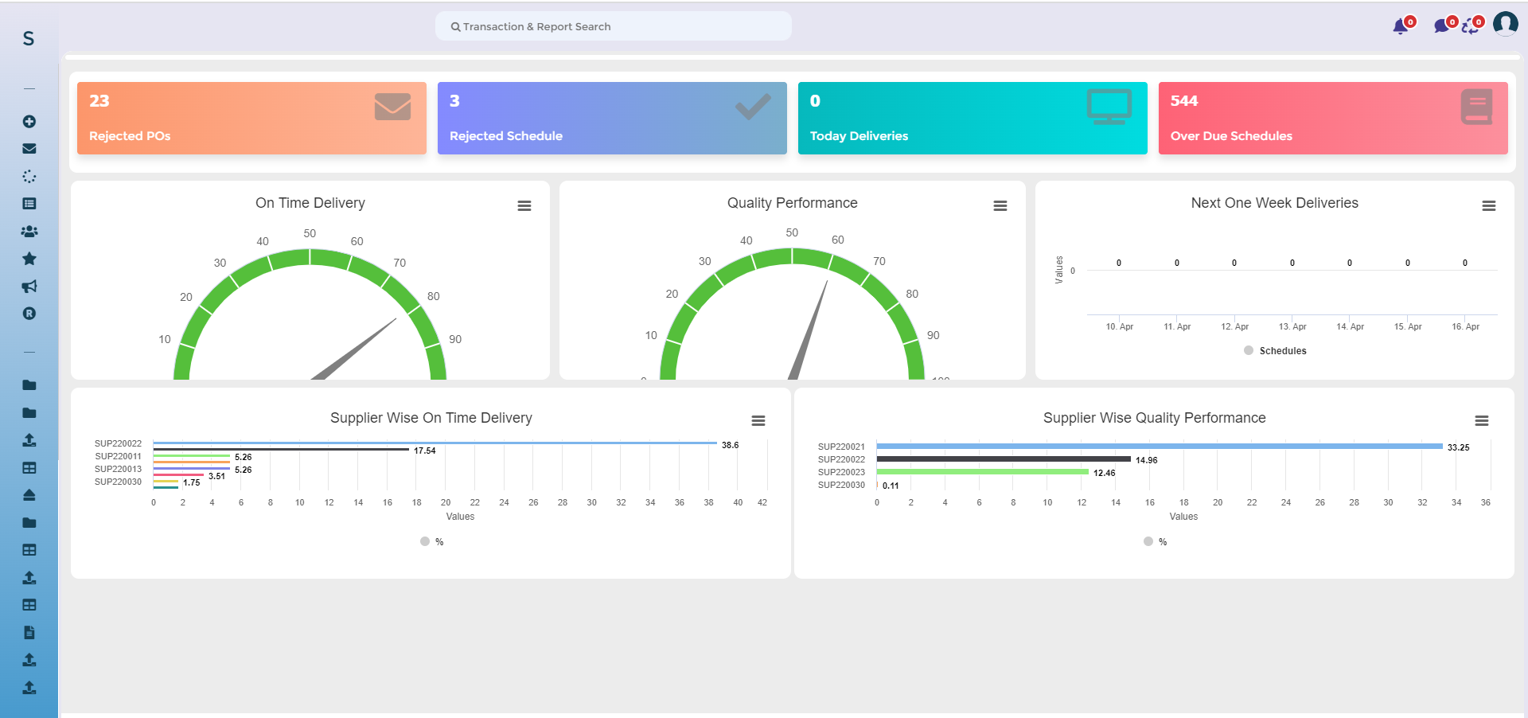Screen dimensions: 1528x718
Task: Click envelope icon on Rejected POs card
Action: pos(393,107)
